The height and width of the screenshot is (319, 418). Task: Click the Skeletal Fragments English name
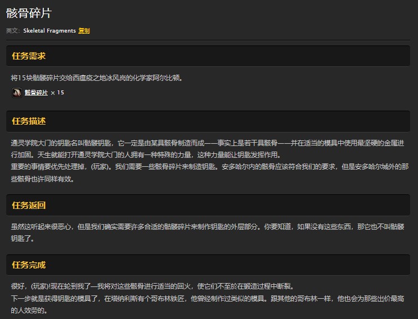(x=50, y=31)
